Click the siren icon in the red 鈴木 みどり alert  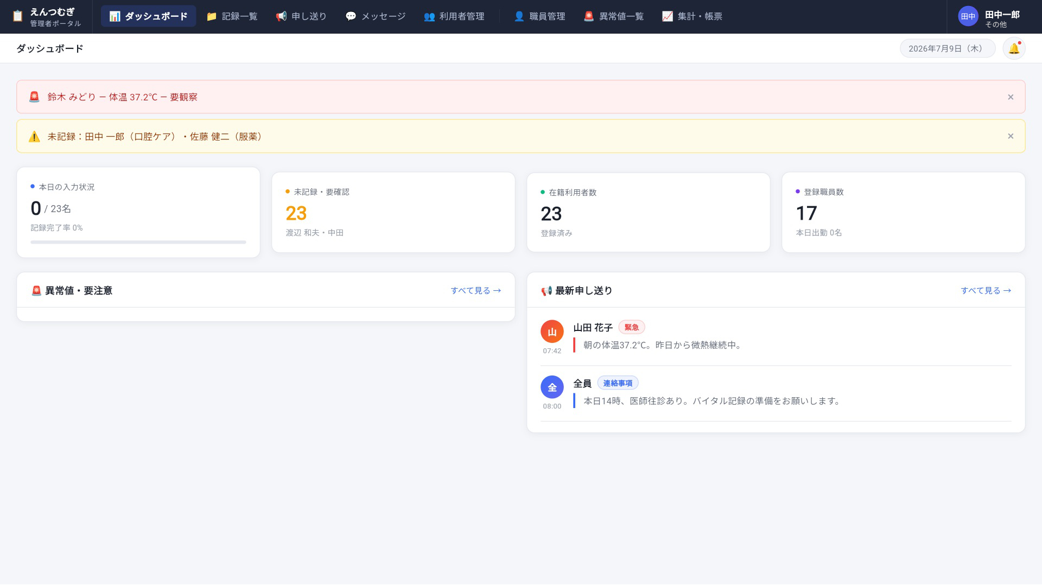[34, 97]
